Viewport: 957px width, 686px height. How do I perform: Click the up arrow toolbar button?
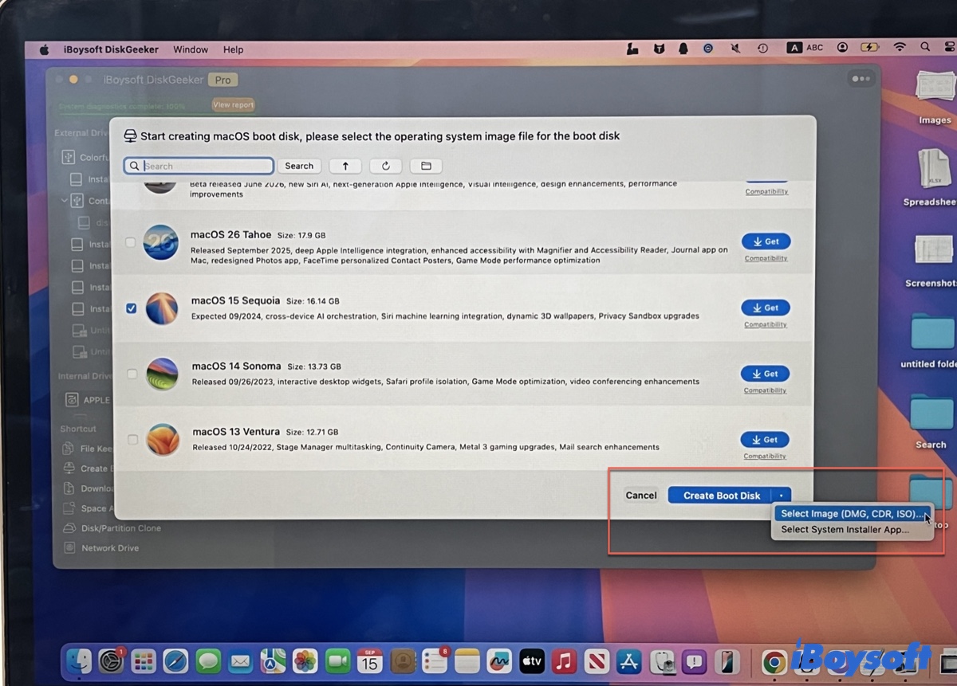click(345, 166)
